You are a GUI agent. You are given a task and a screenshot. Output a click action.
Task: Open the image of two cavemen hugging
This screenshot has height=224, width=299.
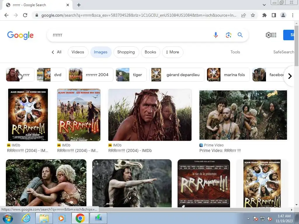coord(46,183)
